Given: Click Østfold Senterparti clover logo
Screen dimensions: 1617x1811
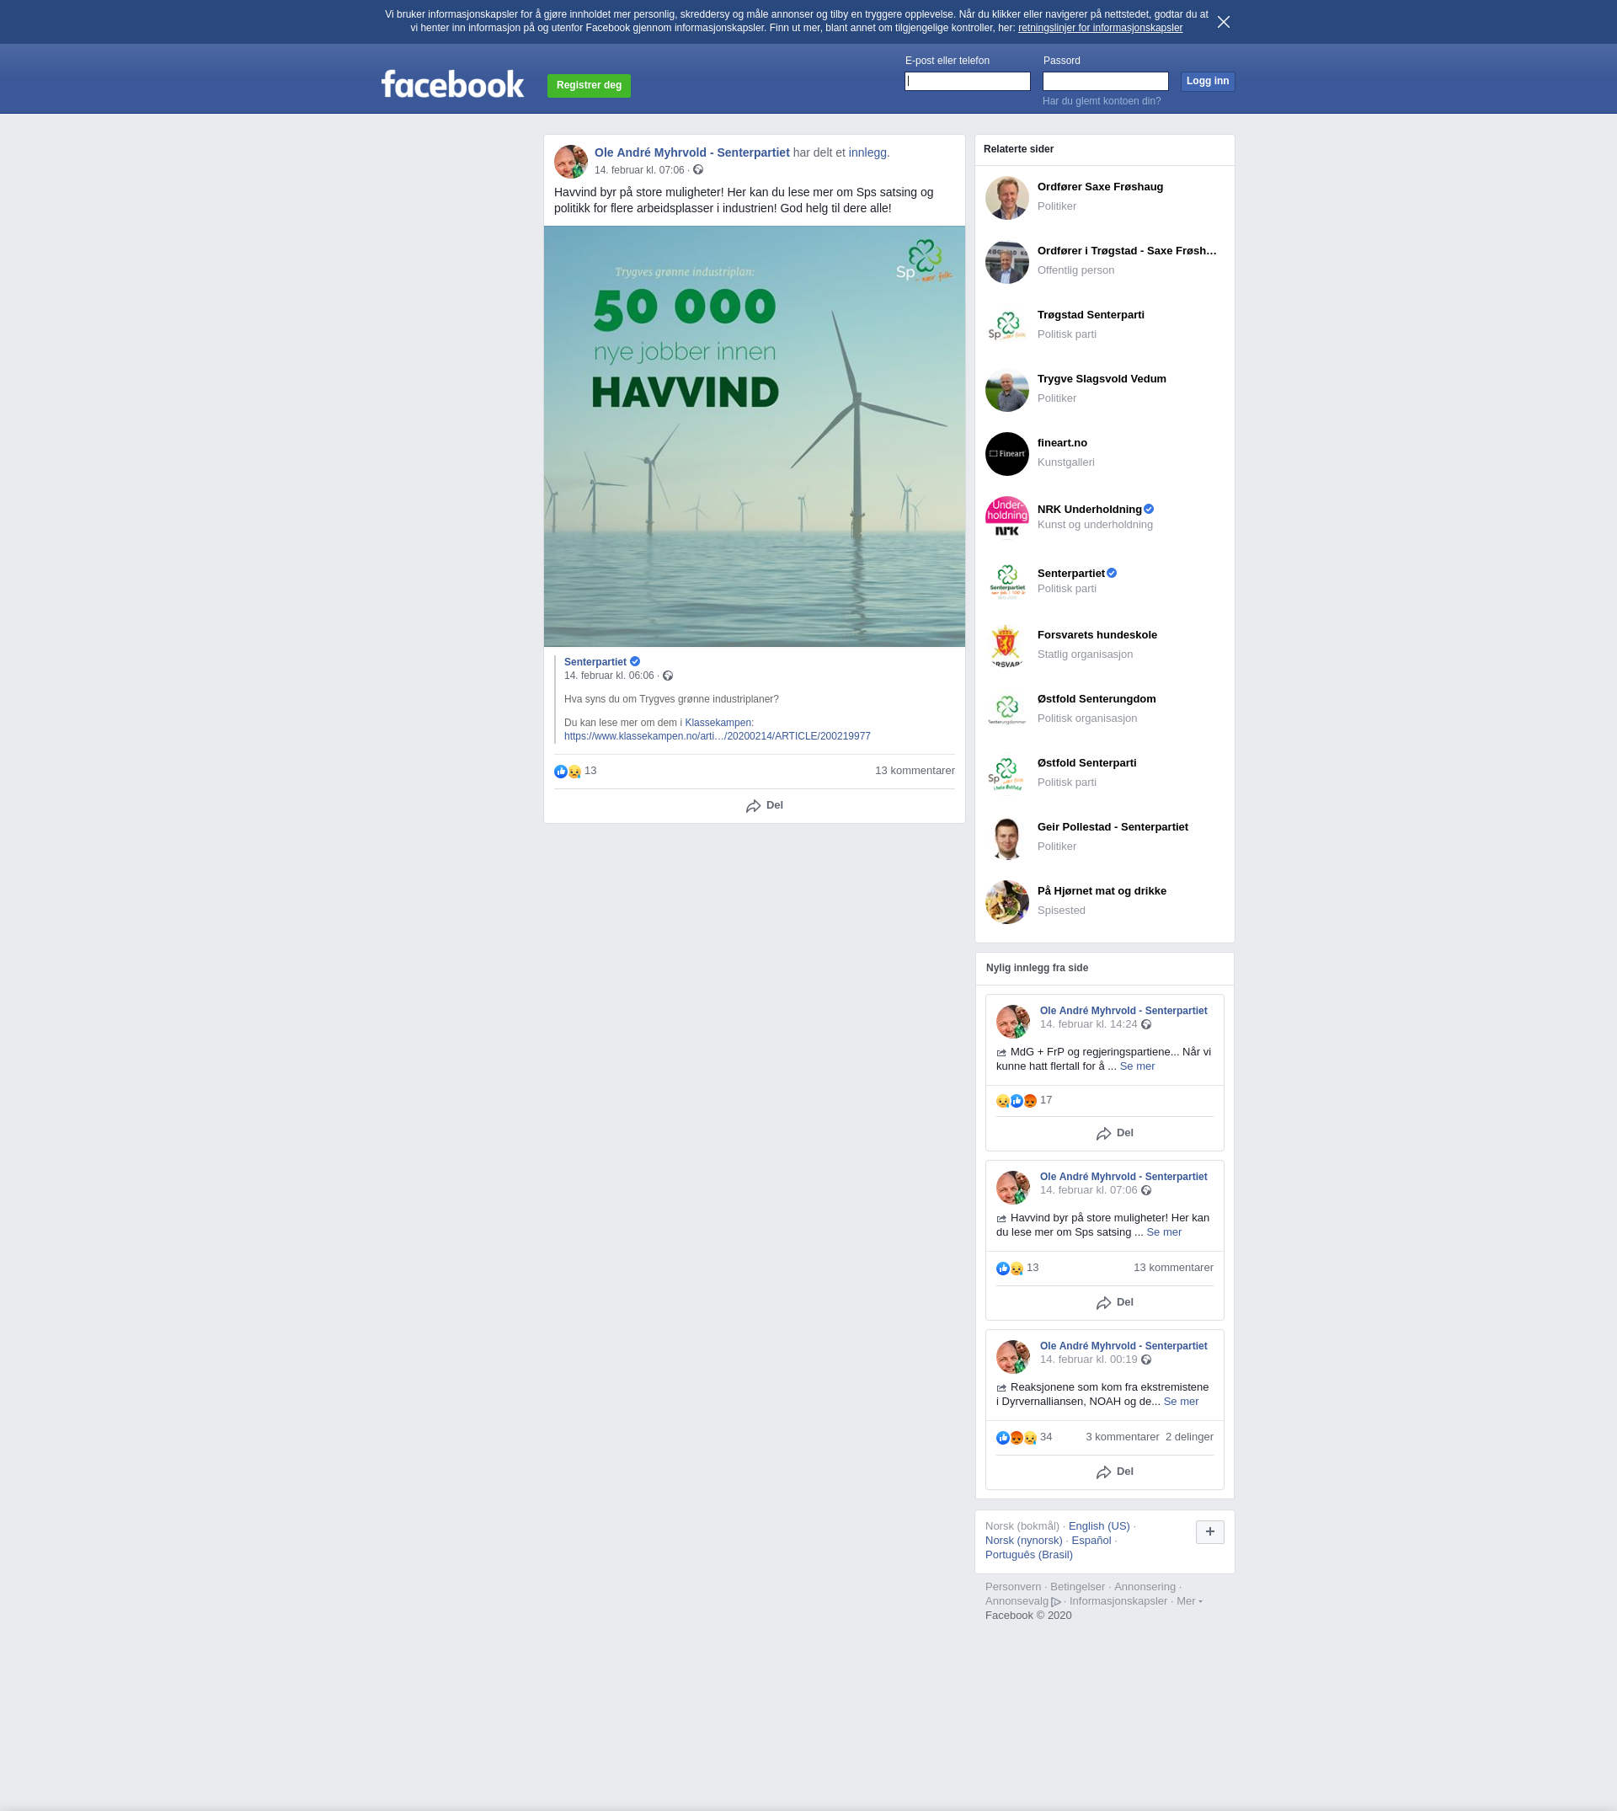Looking at the screenshot, I should coord(1006,774).
